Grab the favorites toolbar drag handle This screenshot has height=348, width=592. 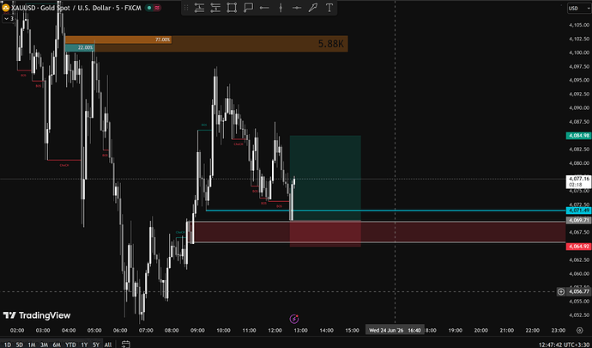[x=186, y=8]
